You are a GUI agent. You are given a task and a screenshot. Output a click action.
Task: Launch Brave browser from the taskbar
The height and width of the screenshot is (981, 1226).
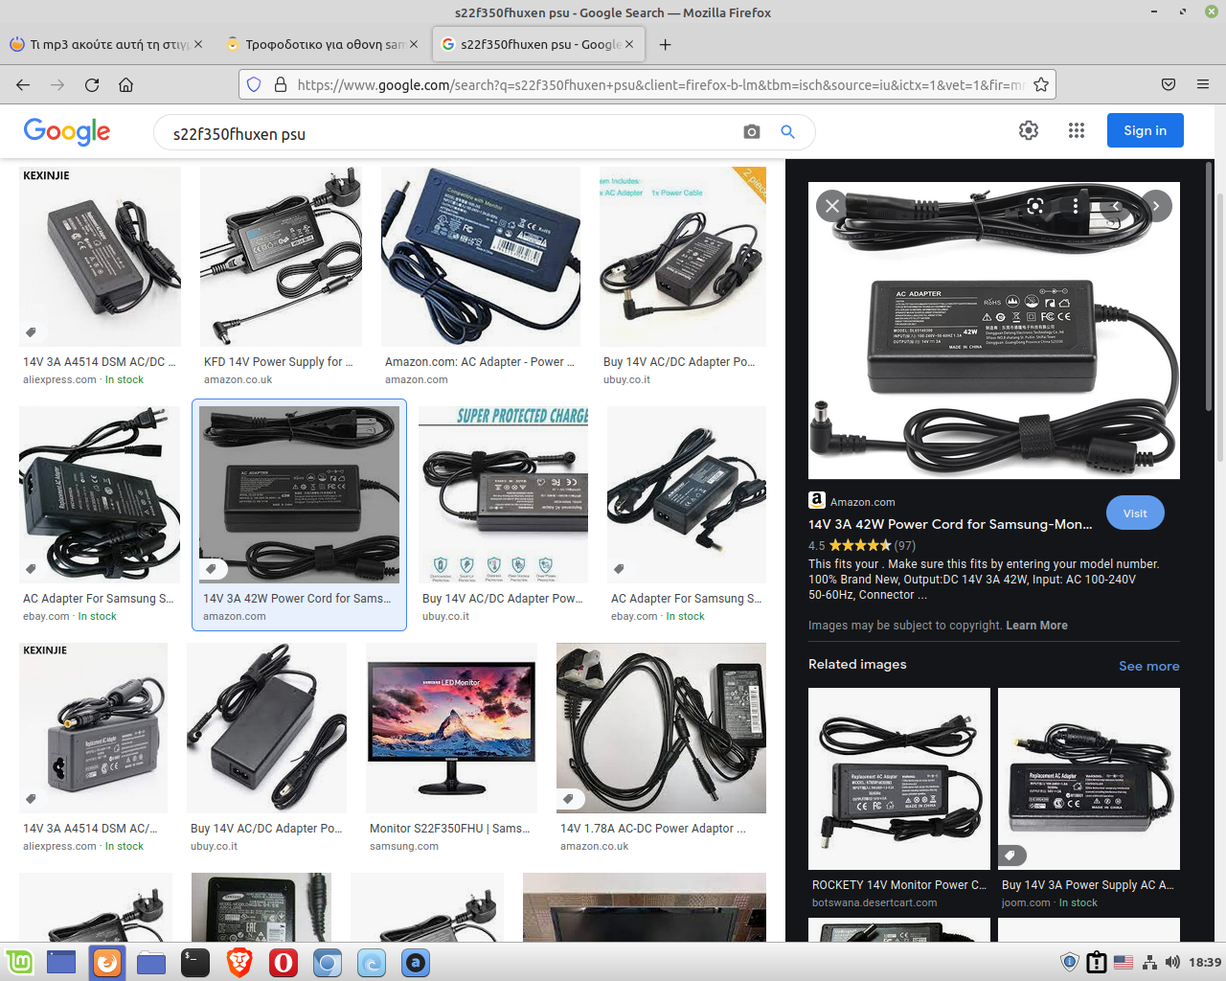(239, 962)
